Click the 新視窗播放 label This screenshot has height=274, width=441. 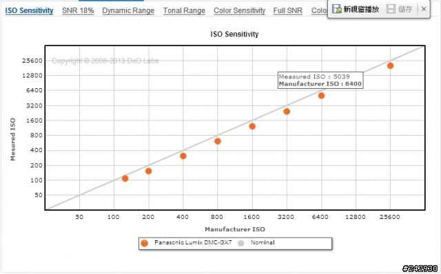[361, 9]
